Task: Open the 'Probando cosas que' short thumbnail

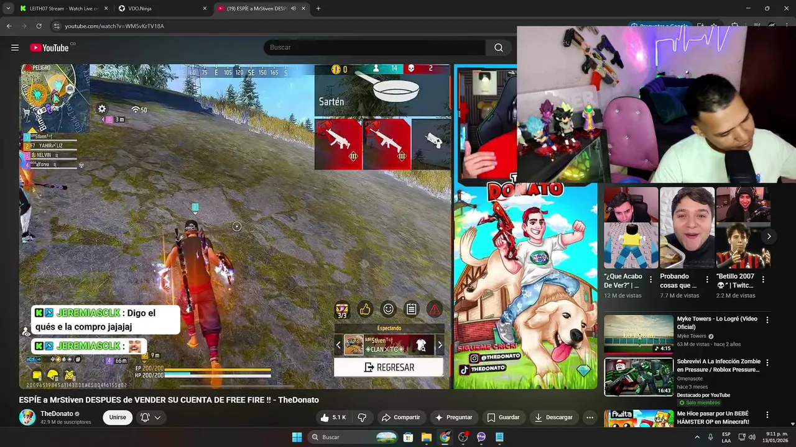Action: coord(687,228)
